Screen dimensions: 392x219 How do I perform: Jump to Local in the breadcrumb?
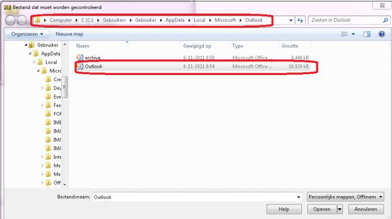[x=199, y=20]
